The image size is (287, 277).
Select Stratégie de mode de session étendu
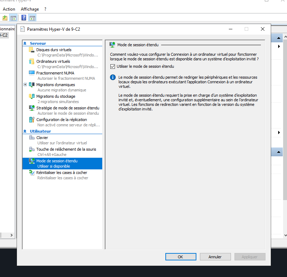pyautogui.click(x=68, y=108)
